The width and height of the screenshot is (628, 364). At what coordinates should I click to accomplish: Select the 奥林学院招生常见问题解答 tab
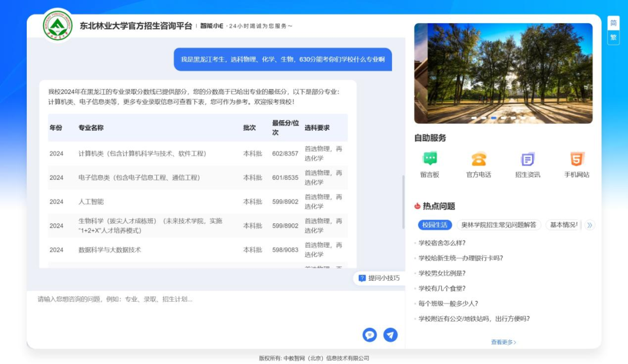[498, 225]
